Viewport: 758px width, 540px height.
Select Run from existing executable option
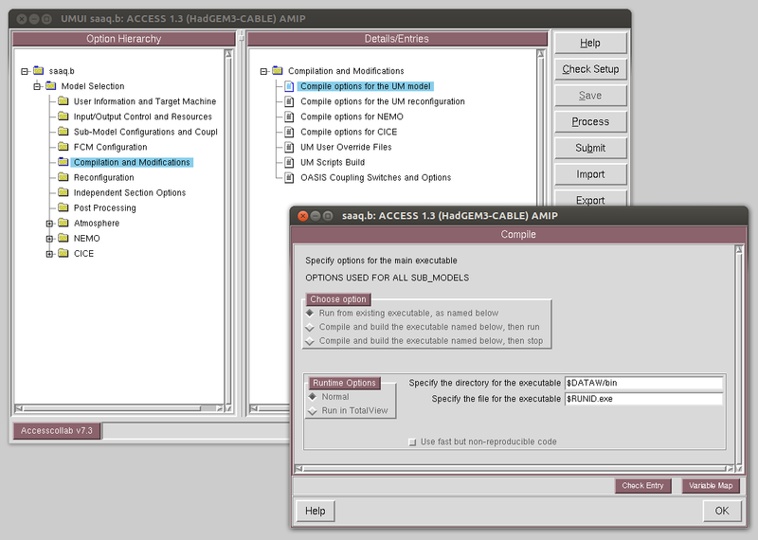tap(311, 313)
